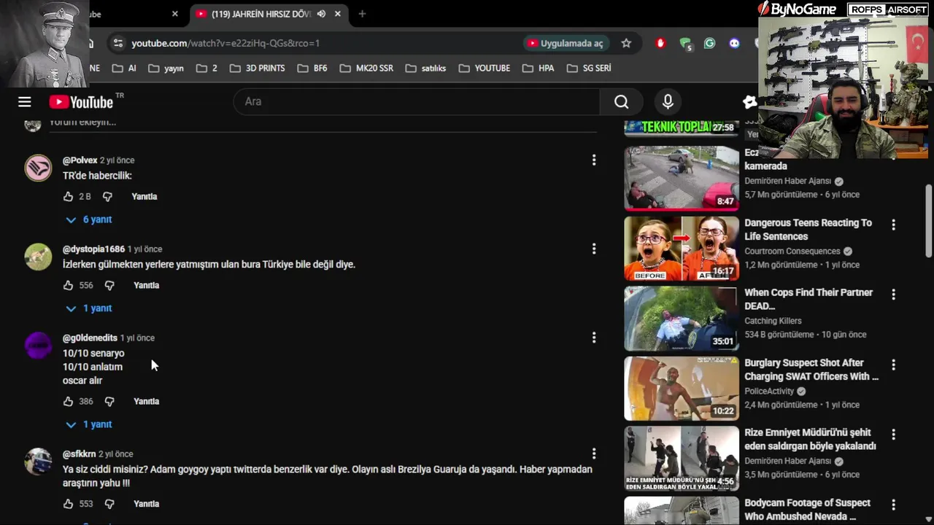The height and width of the screenshot is (525, 934).
Task: Open options menu for @sfkkrn comment
Action: tap(594, 454)
